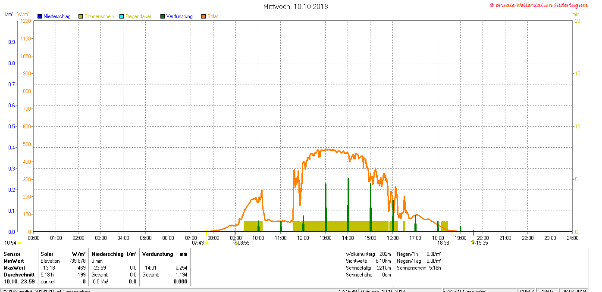Click the 'min' axis unit label at top right
Screen dimensions: 602x292
pyautogui.click(x=576, y=14)
